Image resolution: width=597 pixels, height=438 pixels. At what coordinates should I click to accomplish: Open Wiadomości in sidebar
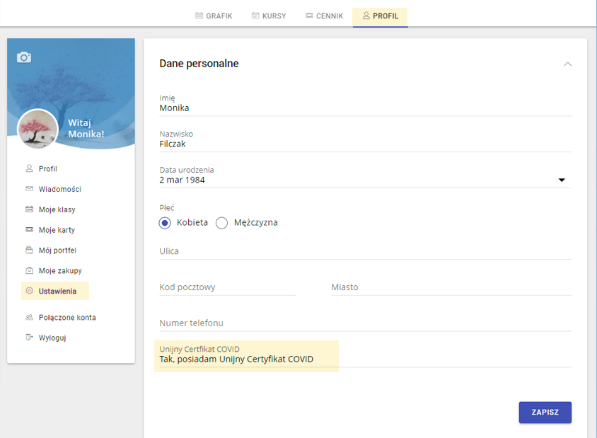pos(60,190)
